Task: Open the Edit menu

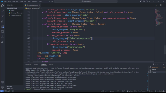Action: 9,1
